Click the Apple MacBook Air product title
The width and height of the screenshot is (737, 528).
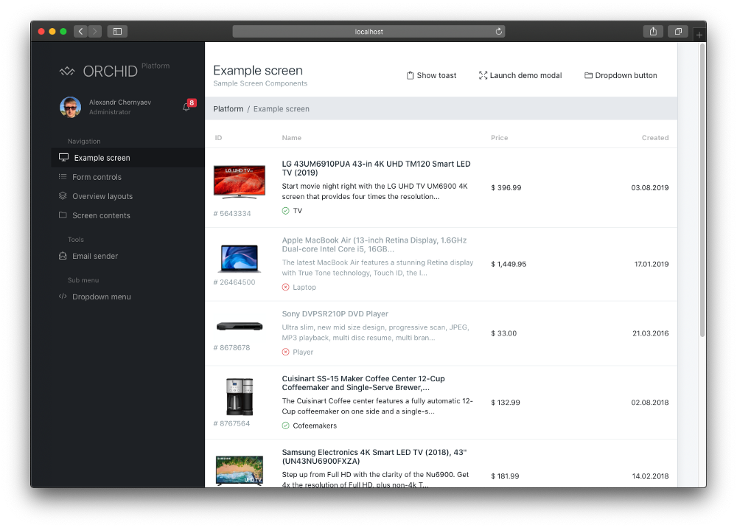[x=374, y=245]
